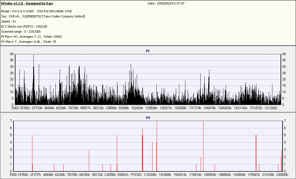Click the PI axis label 7B725h

tap(73, 108)
